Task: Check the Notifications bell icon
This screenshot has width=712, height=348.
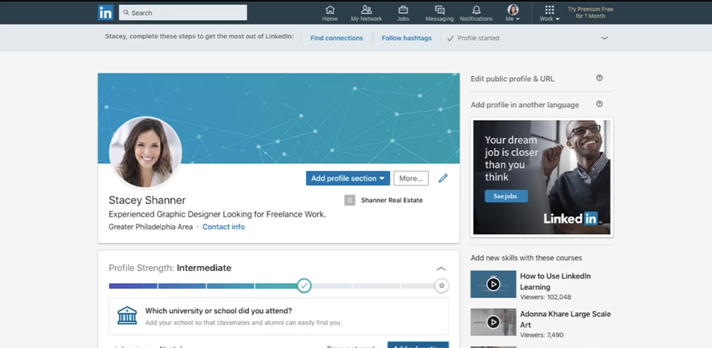Action: pyautogui.click(x=476, y=10)
